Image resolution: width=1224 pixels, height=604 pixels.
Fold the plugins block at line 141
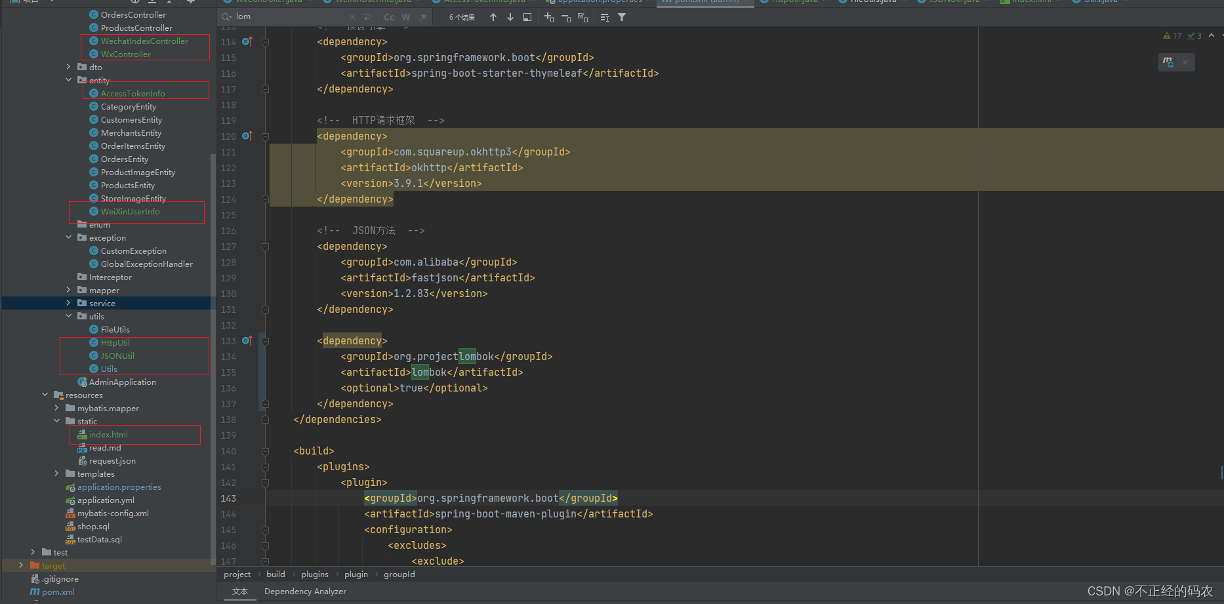(265, 467)
